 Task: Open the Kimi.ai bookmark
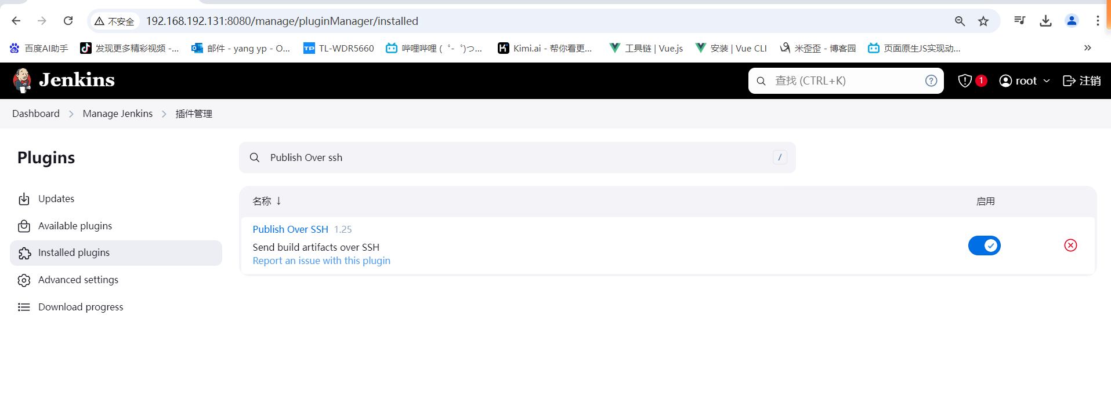(x=545, y=48)
